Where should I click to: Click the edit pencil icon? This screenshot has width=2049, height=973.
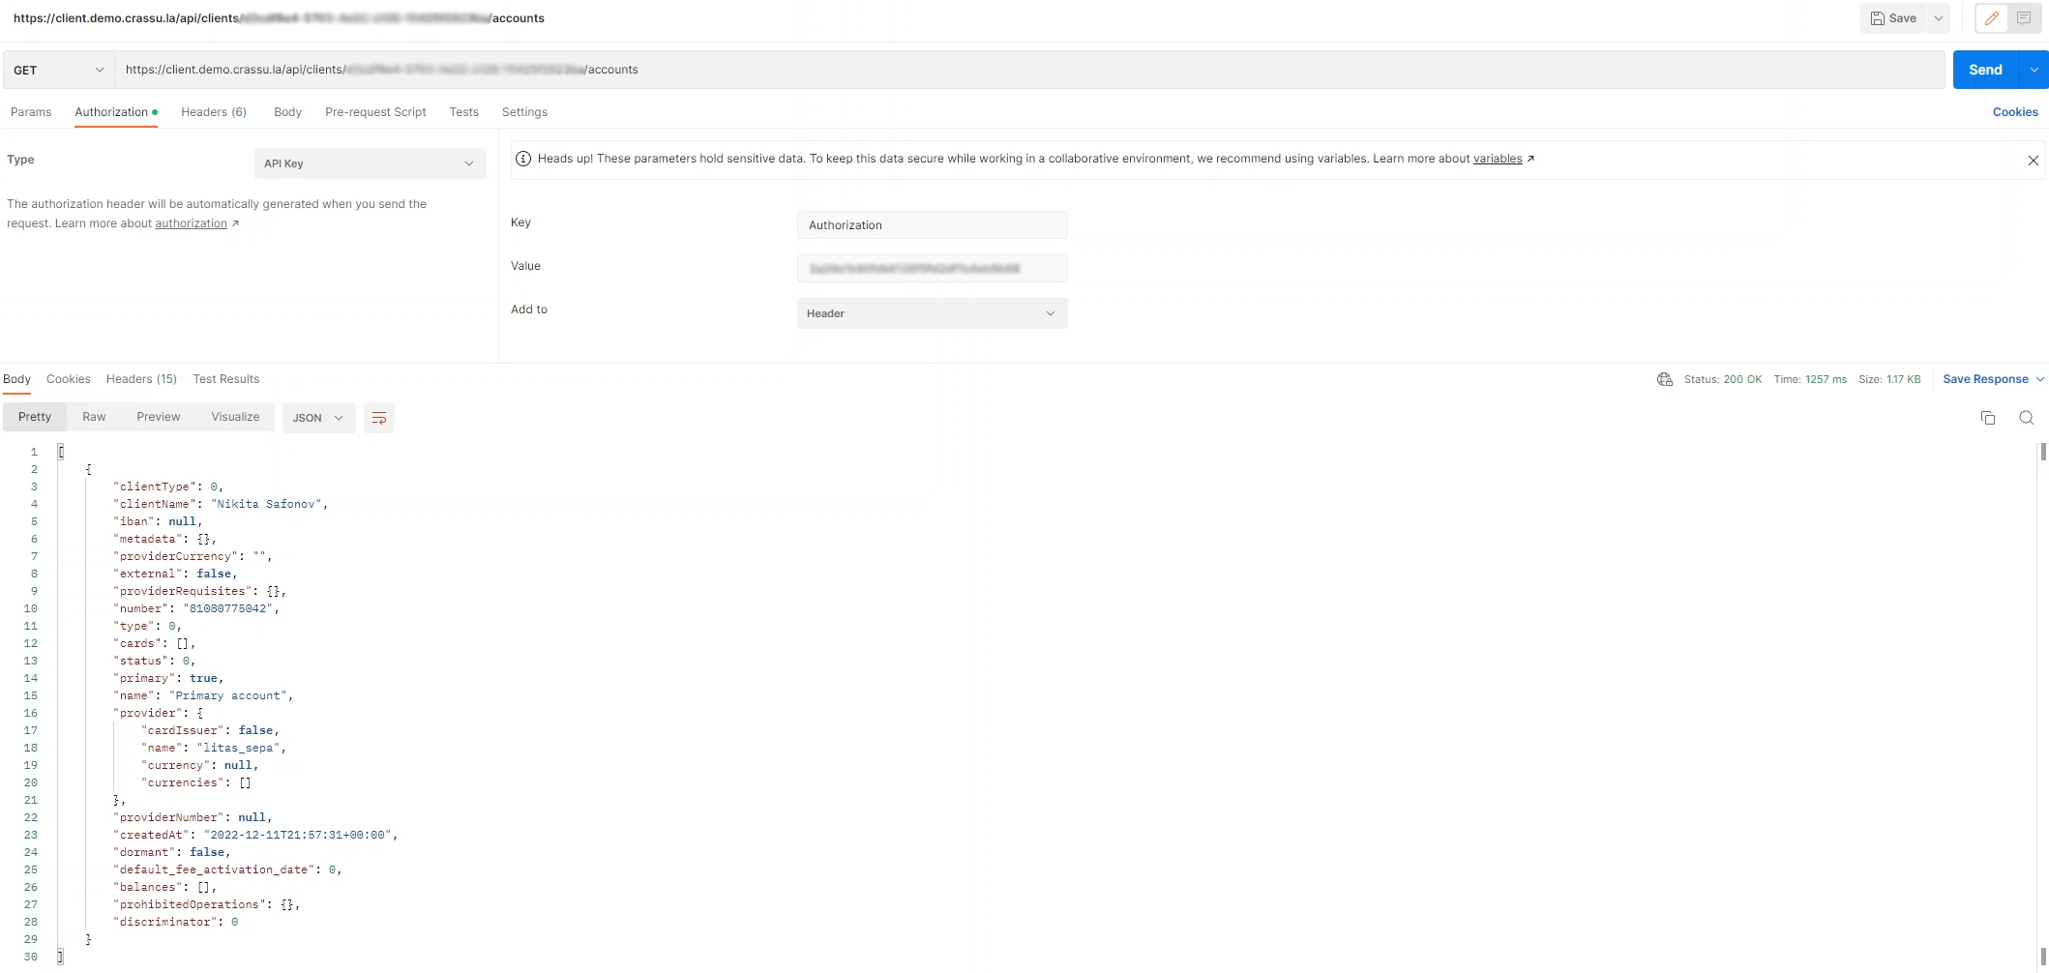coord(1991,18)
